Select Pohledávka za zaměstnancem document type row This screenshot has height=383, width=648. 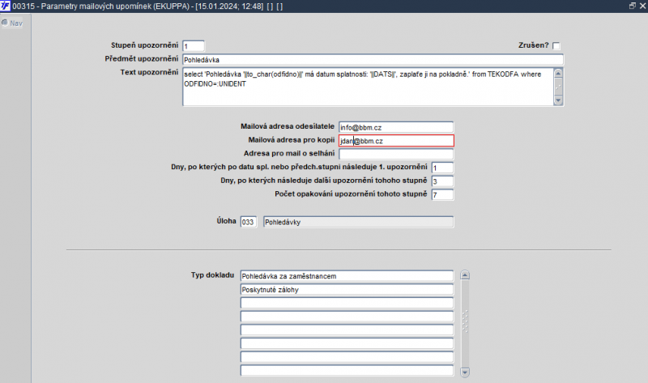click(x=347, y=276)
